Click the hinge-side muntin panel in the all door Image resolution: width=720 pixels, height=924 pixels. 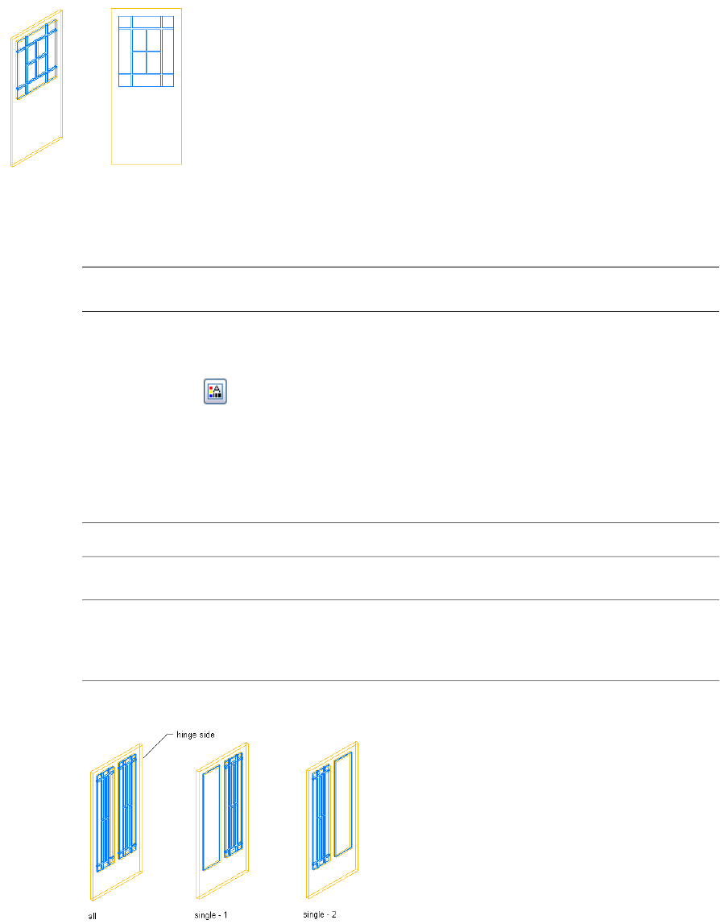pos(128,807)
